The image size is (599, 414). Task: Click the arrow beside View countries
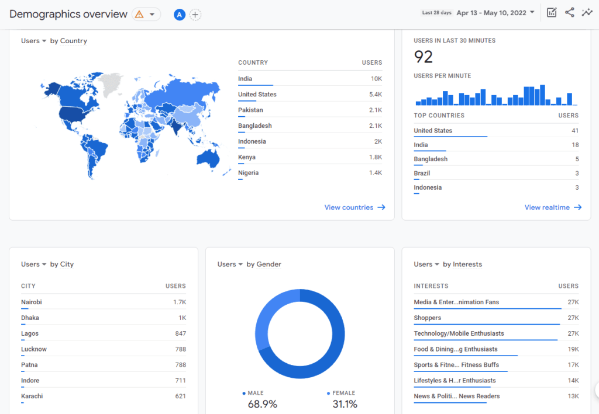[381, 207]
